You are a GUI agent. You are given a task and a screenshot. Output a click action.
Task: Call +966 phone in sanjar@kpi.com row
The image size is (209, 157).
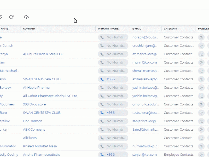(113, 154)
